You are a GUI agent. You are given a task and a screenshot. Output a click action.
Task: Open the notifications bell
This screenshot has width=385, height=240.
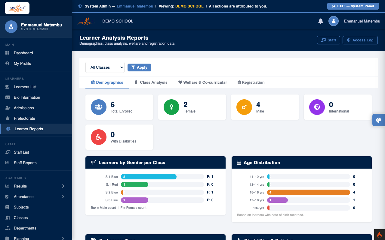coord(321,21)
